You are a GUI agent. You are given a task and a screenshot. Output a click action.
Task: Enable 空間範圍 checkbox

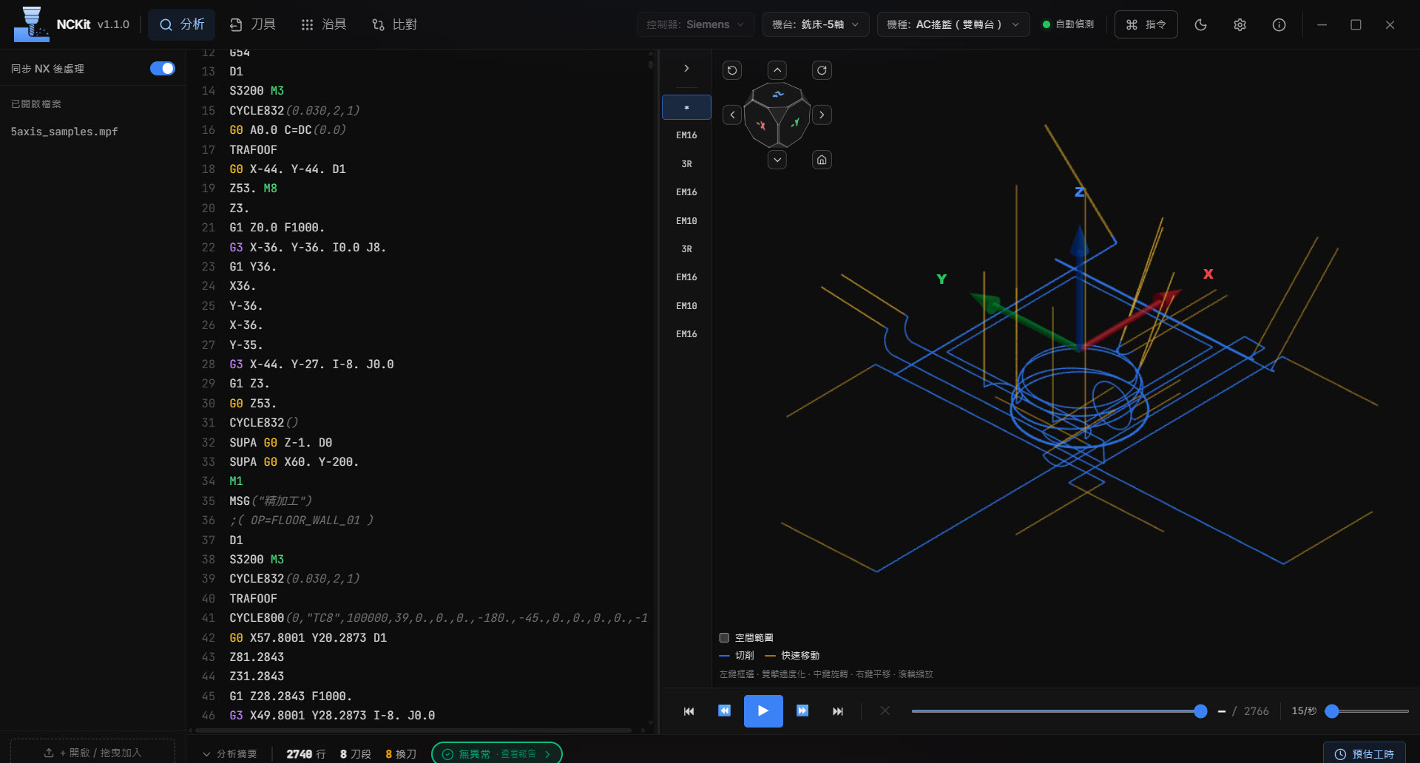[724, 637]
